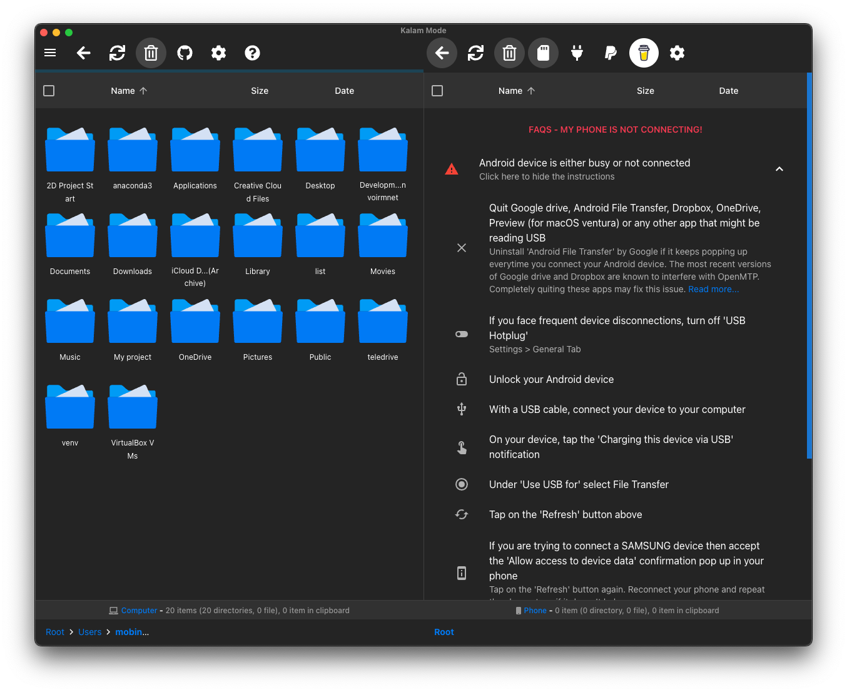This screenshot has height=692, width=847.
Task: Select the SD card storage icon
Action: pos(543,53)
